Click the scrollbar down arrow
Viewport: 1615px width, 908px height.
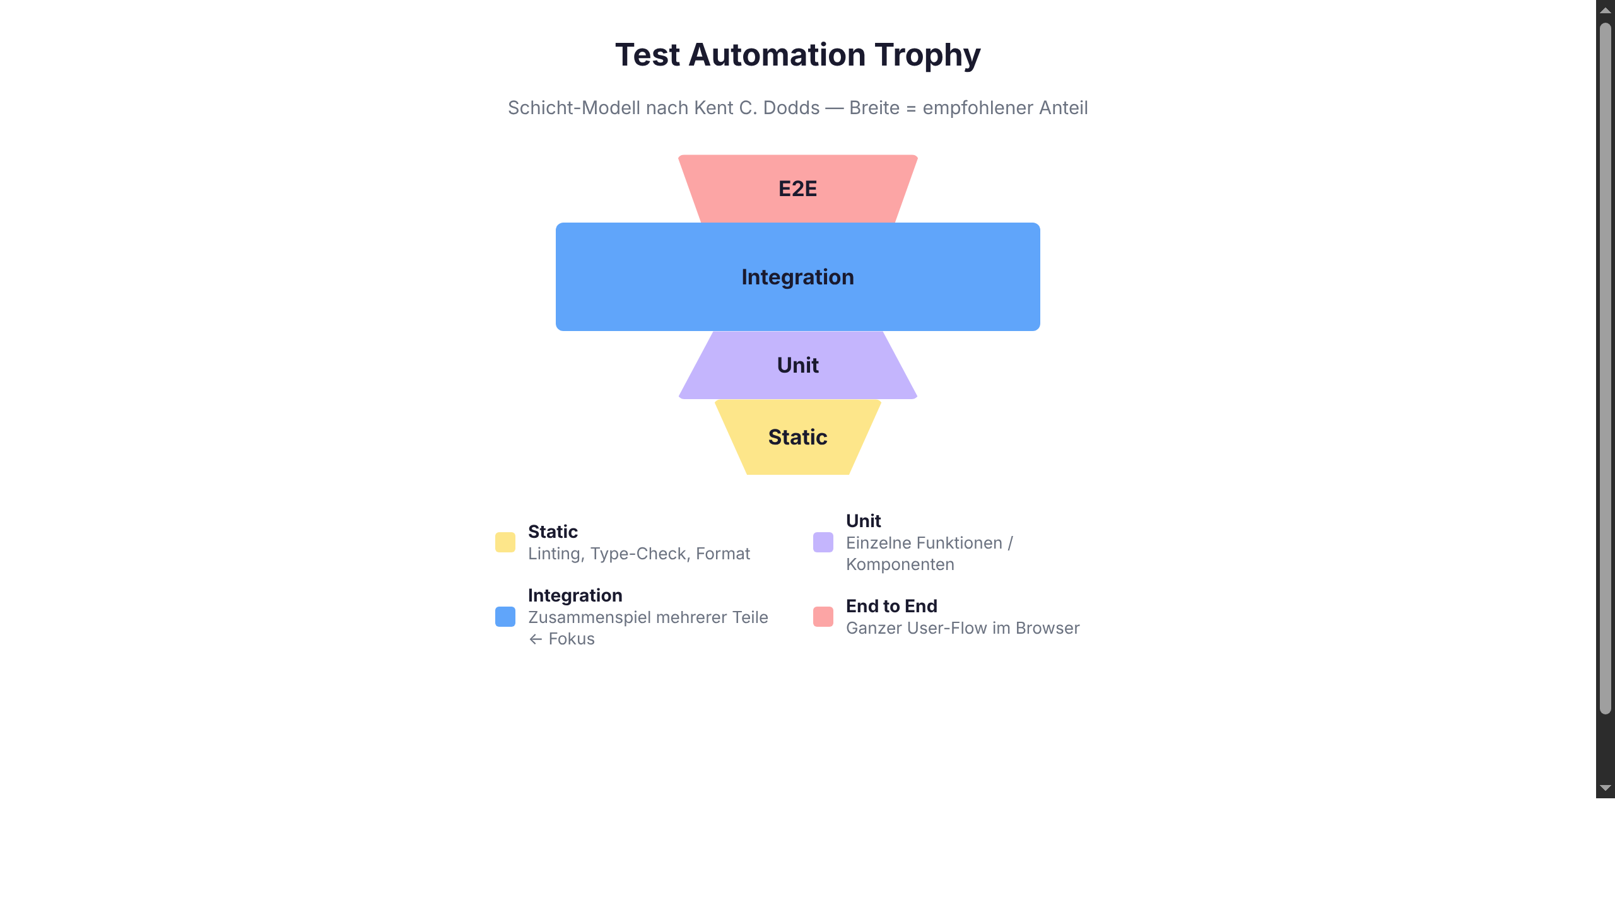(x=1606, y=788)
